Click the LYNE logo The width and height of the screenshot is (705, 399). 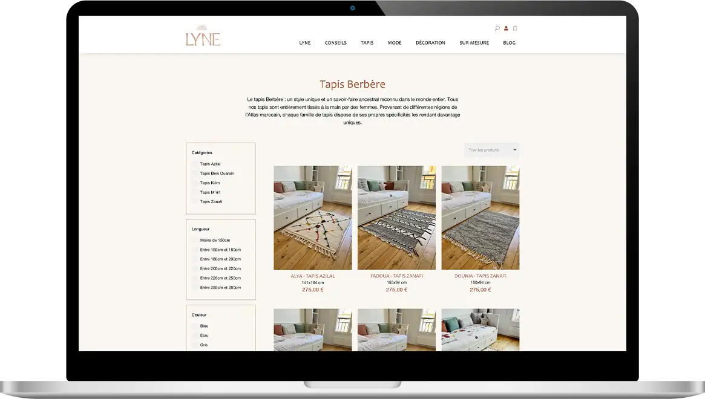(203, 37)
